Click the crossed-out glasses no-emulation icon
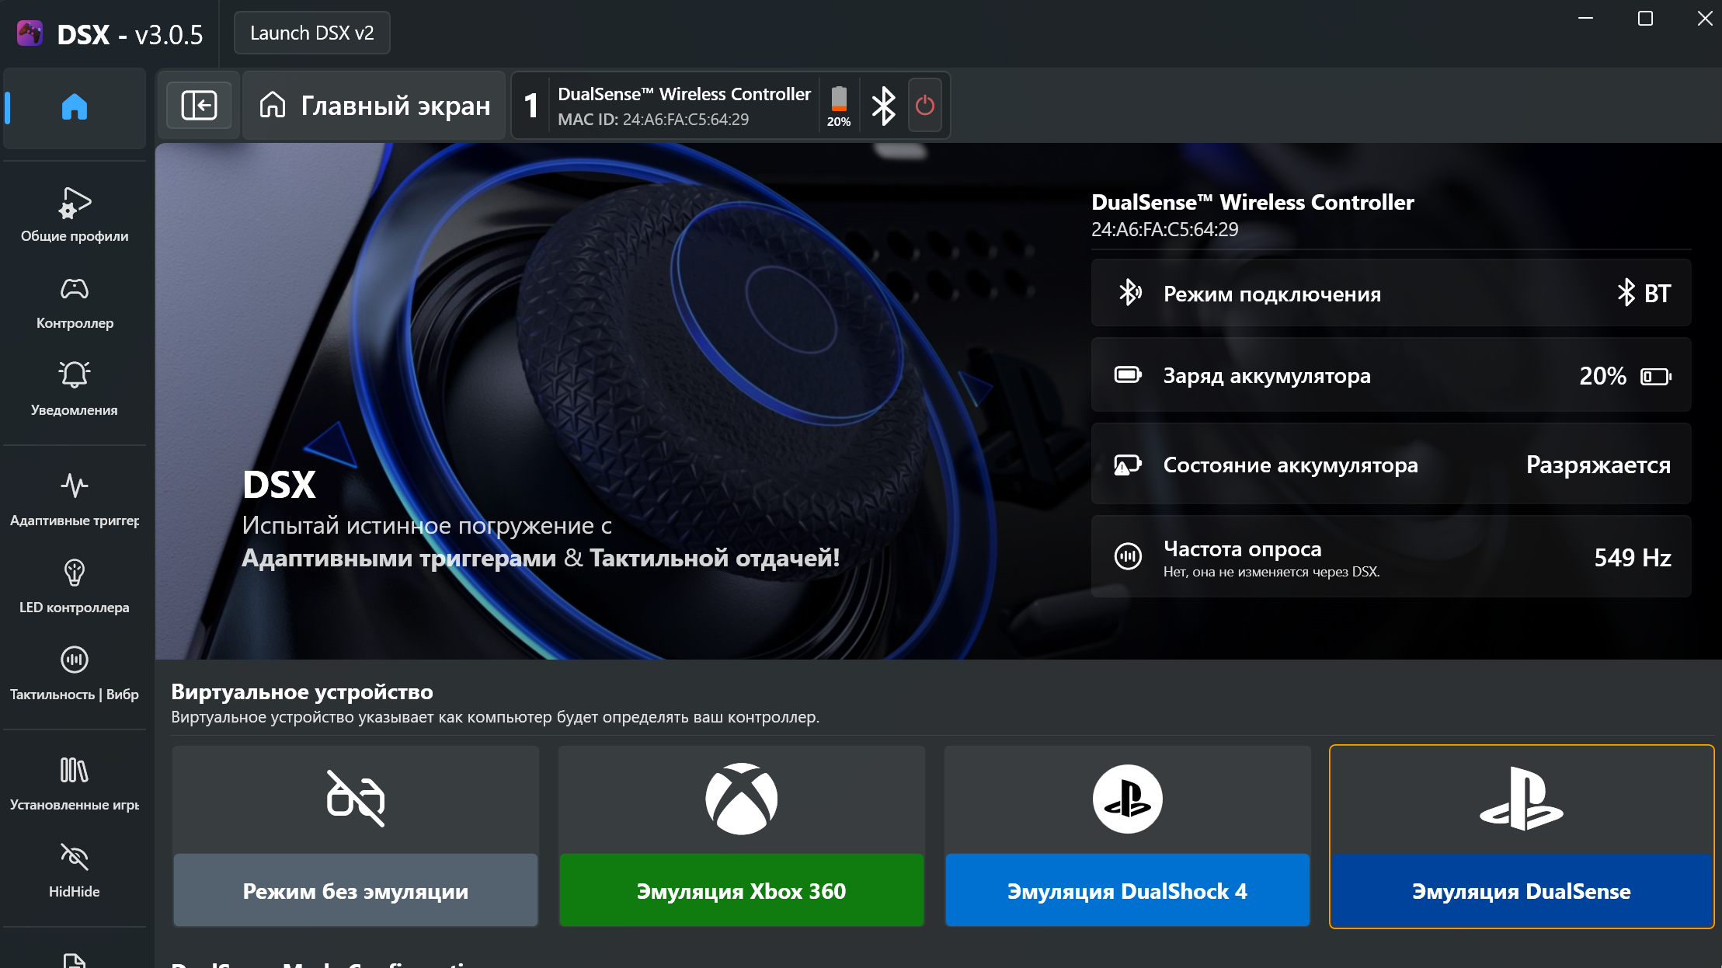This screenshot has height=968, width=1722. tap(356, 799)
